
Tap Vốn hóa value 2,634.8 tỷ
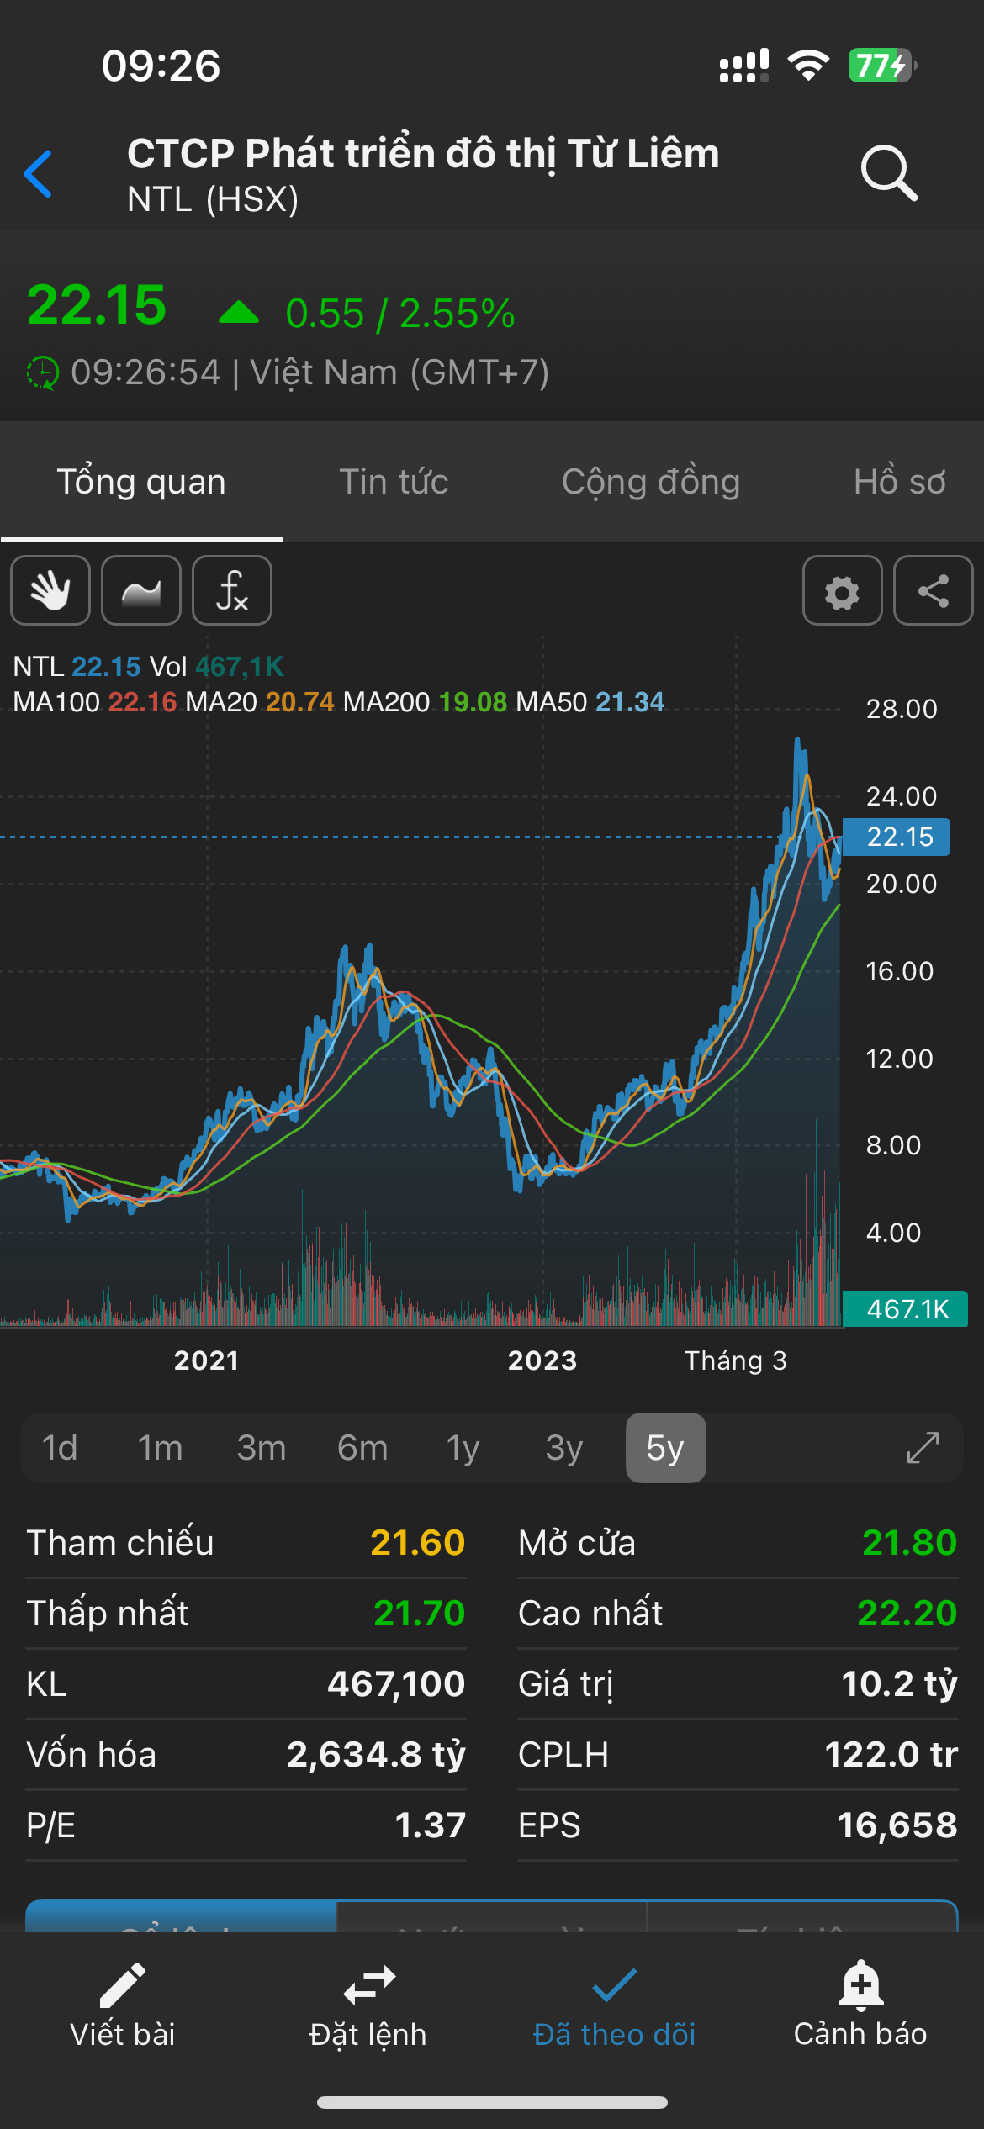376,1755
